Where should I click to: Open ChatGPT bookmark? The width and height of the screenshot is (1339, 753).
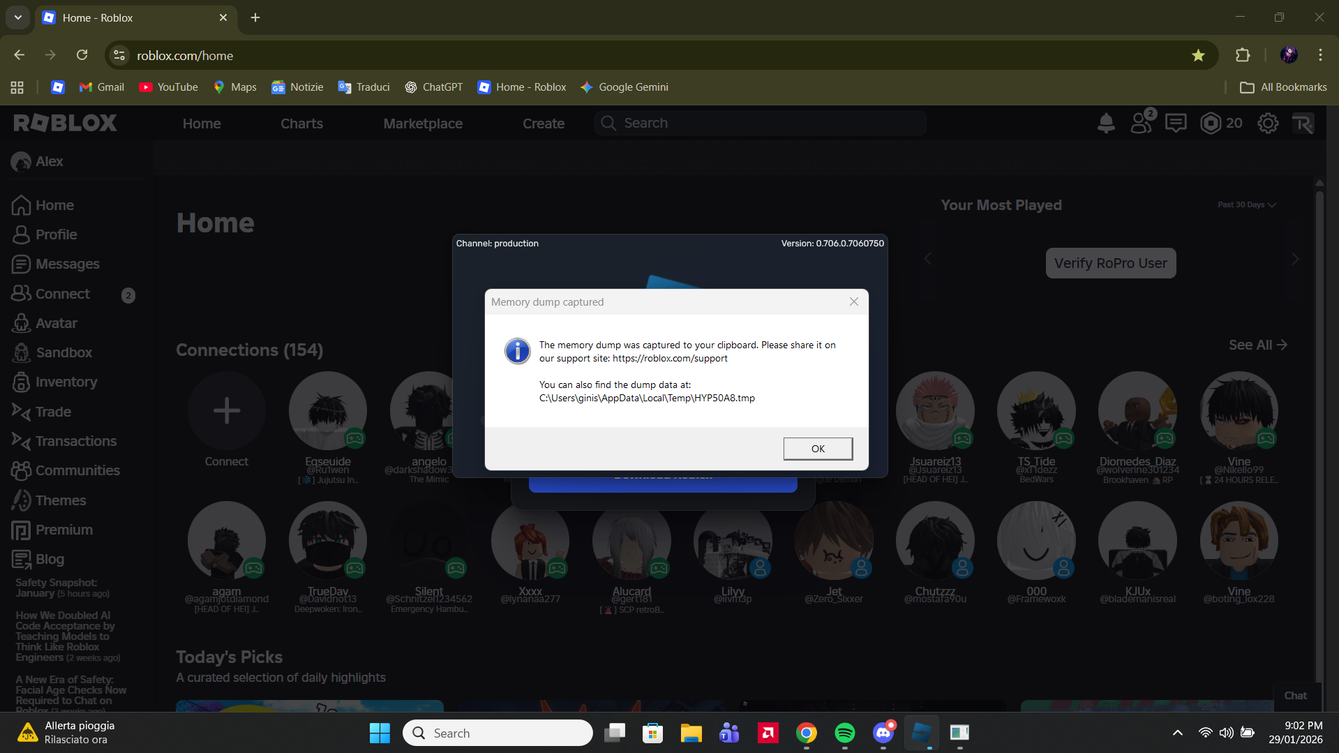pyautogui.click(x=433, y=87)
